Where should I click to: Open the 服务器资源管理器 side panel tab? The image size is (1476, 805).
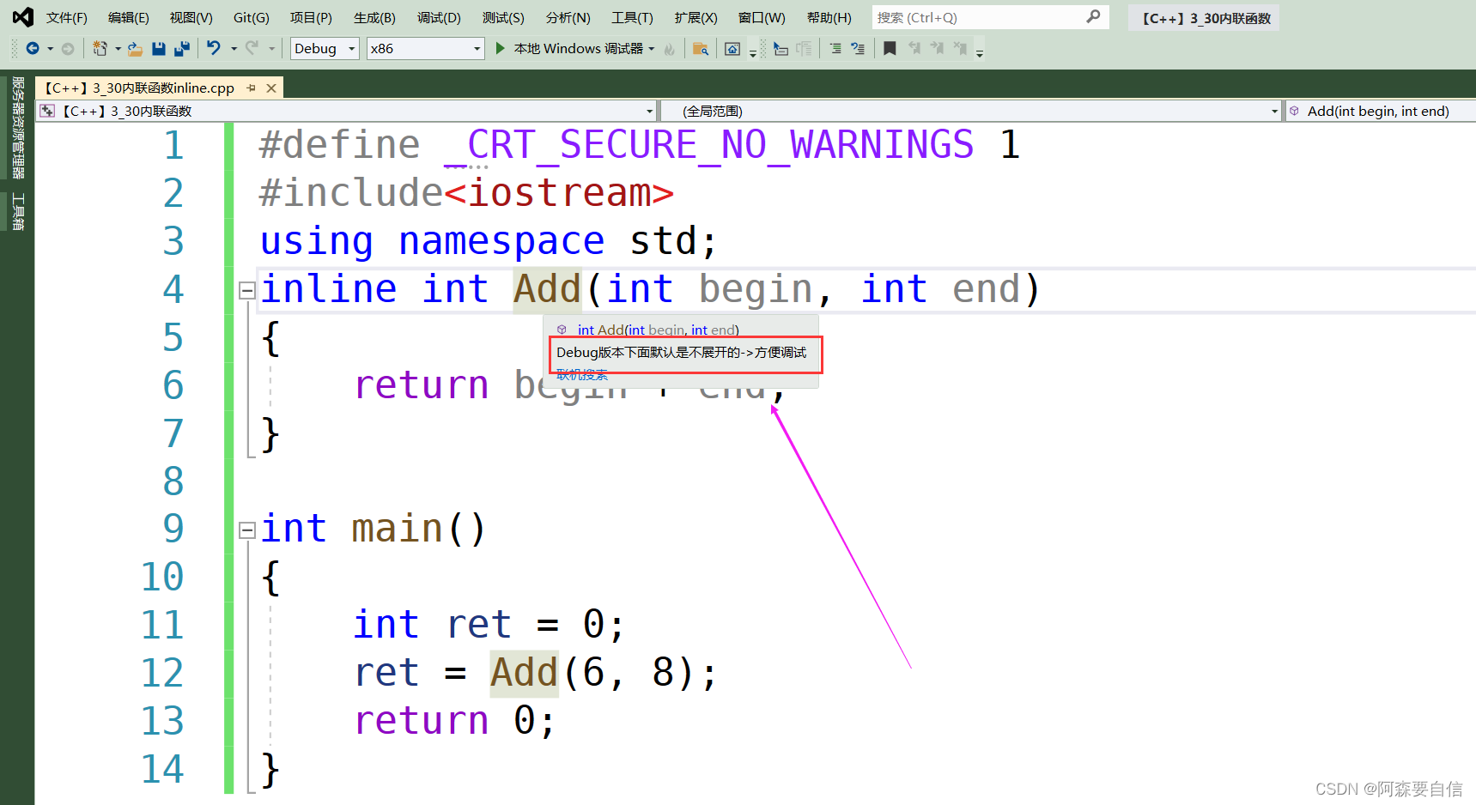pyautogui.click(x=17, y=128)
